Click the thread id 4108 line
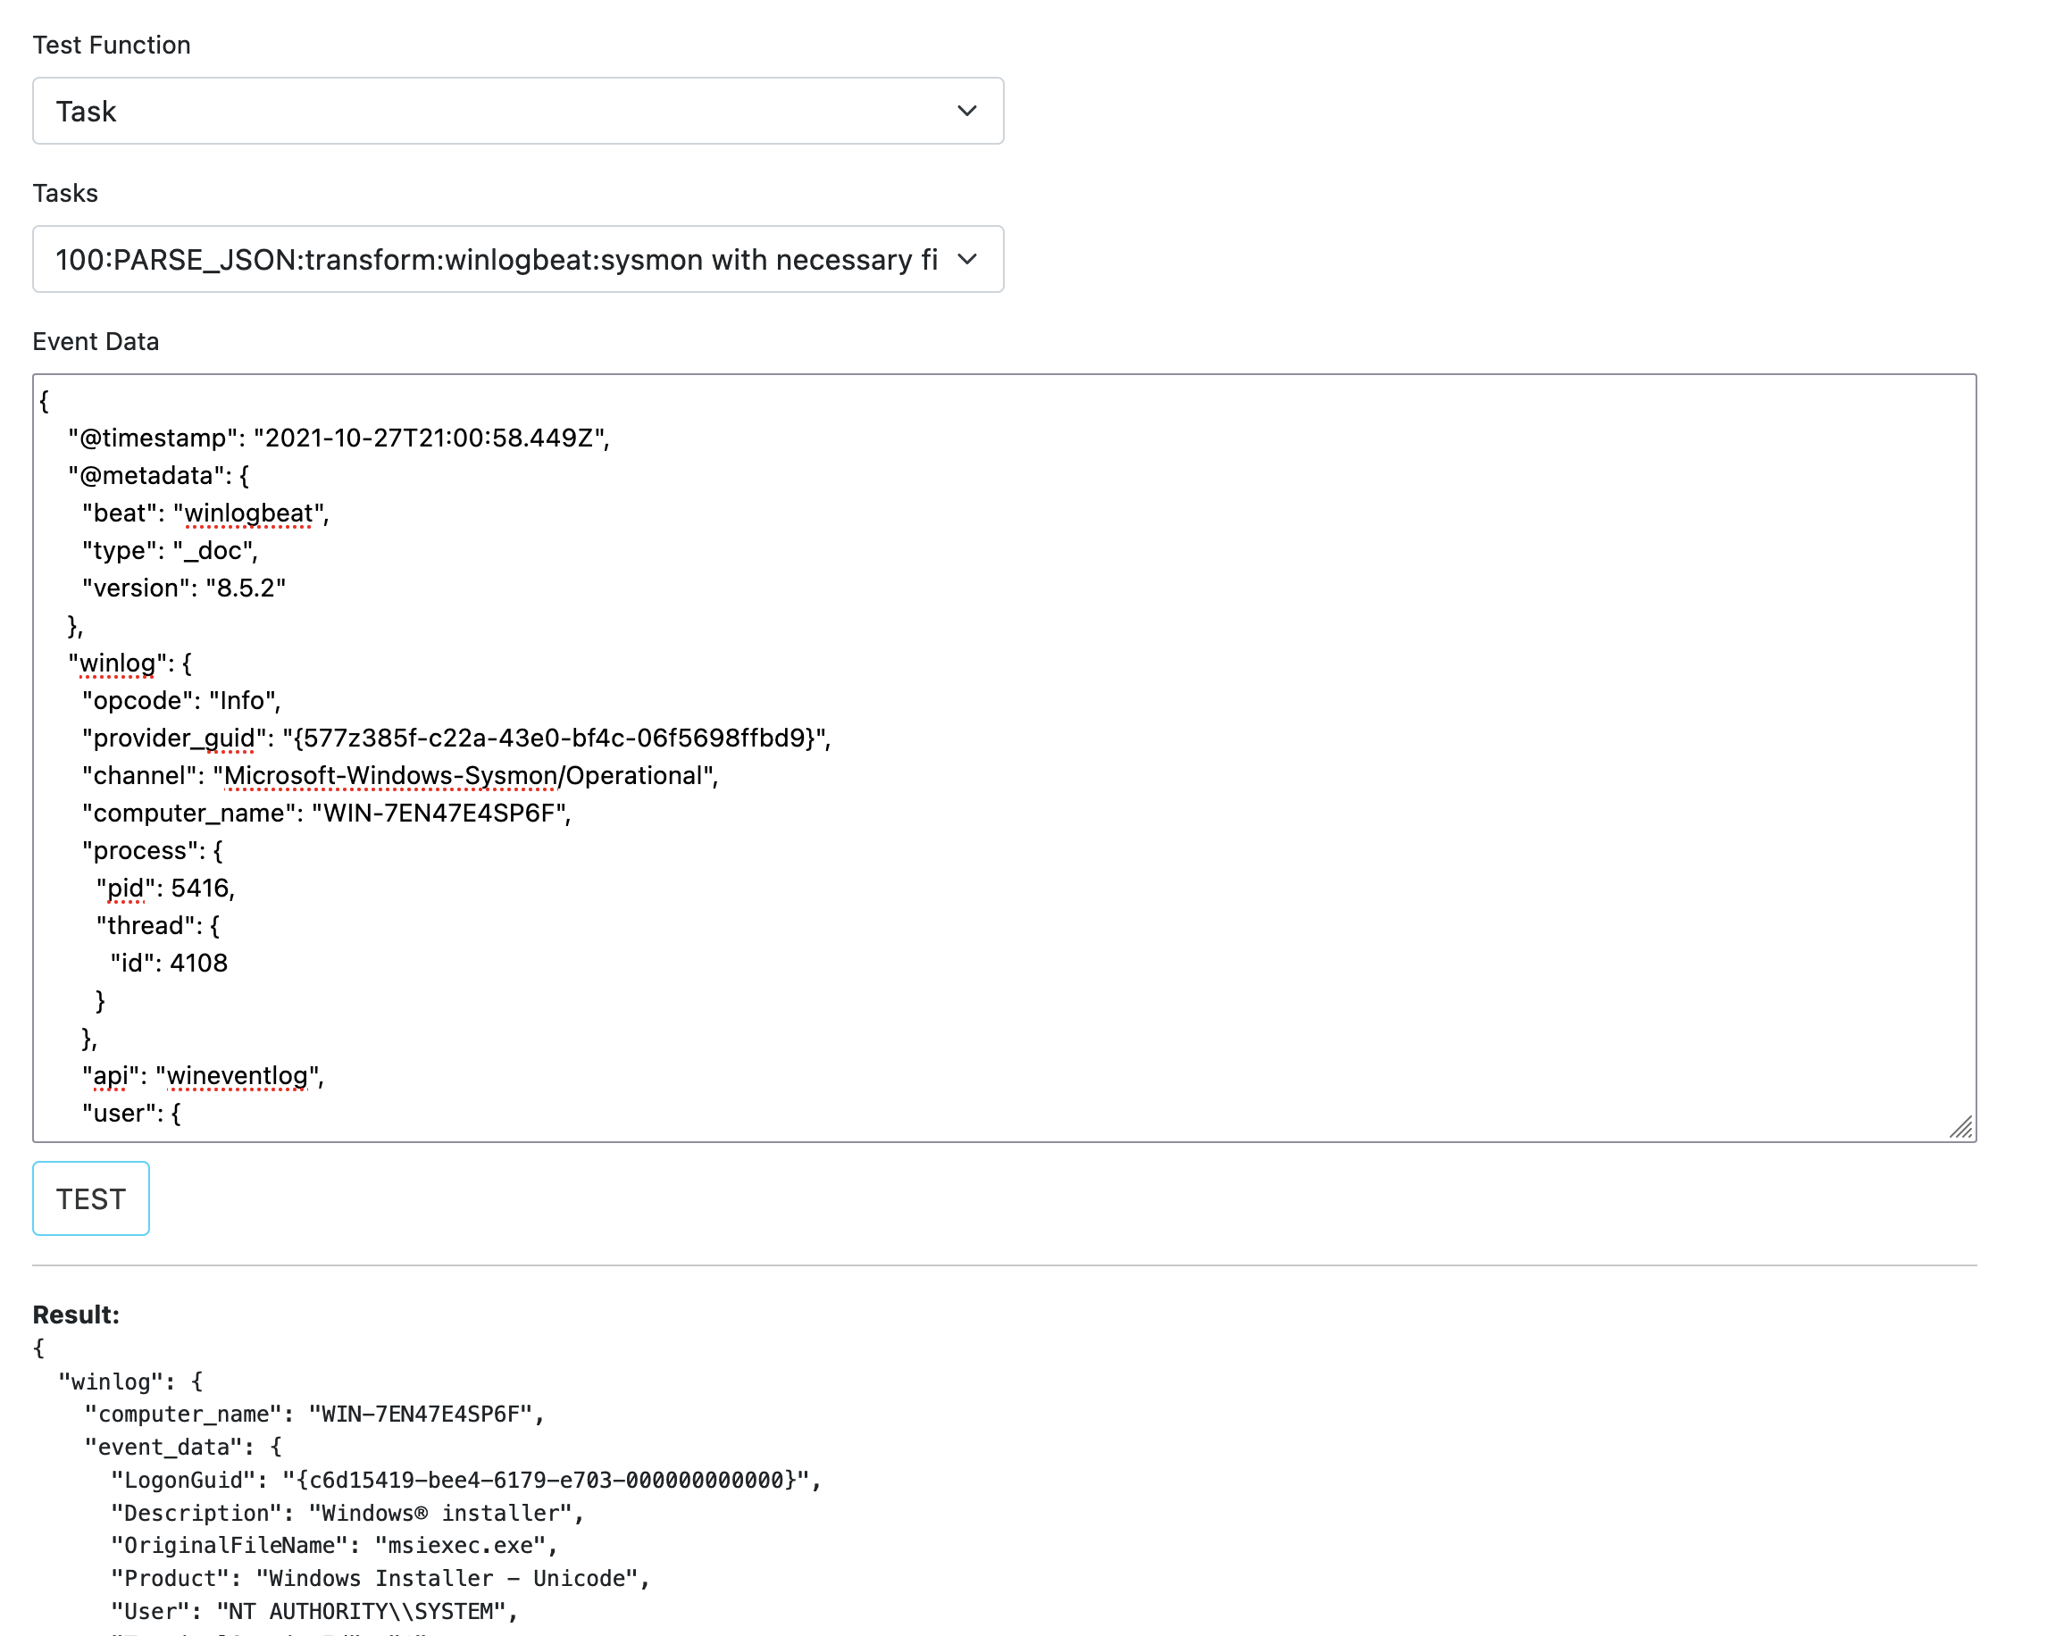The height and width of the screenshot is (1636, 2047). click(x=169, y=964)
